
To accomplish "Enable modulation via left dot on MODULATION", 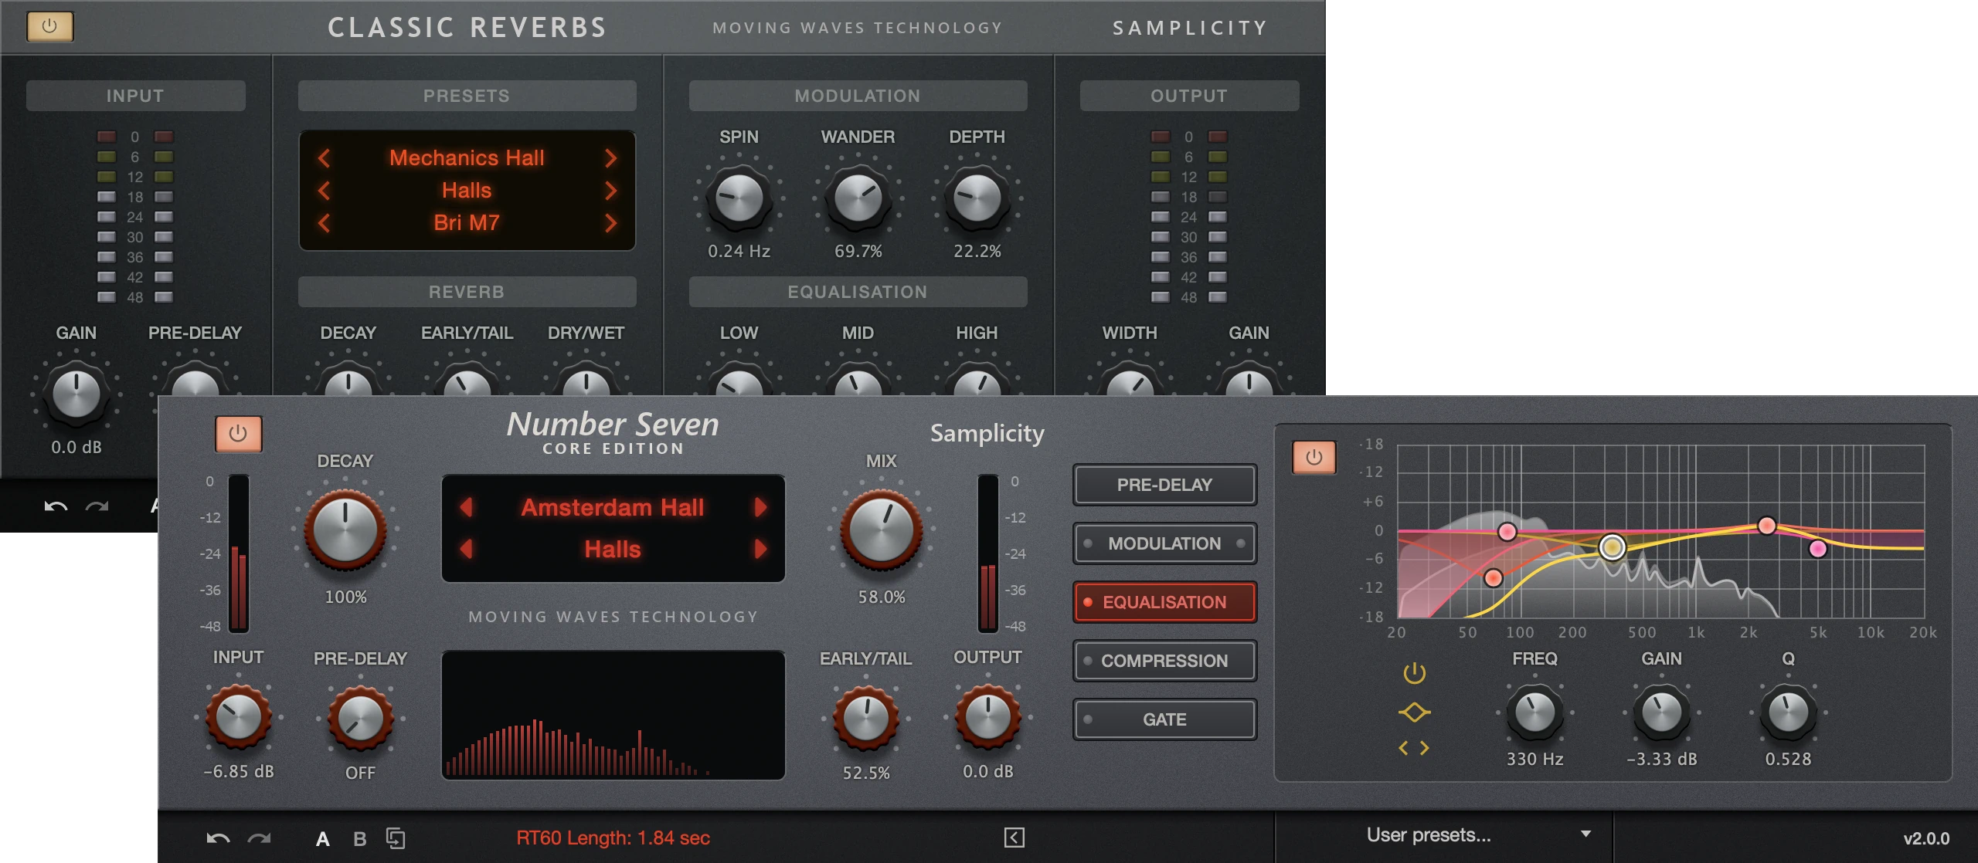I will [1088, 543].
